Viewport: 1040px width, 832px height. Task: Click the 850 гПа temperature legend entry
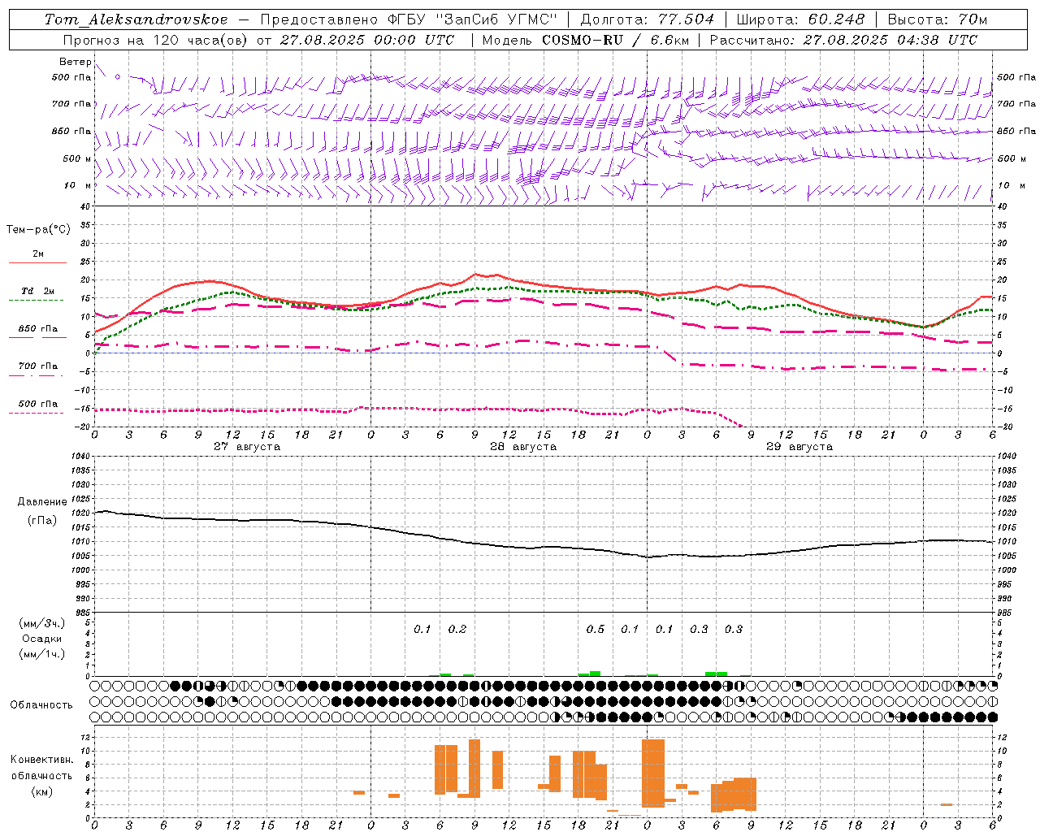[38, 329]
